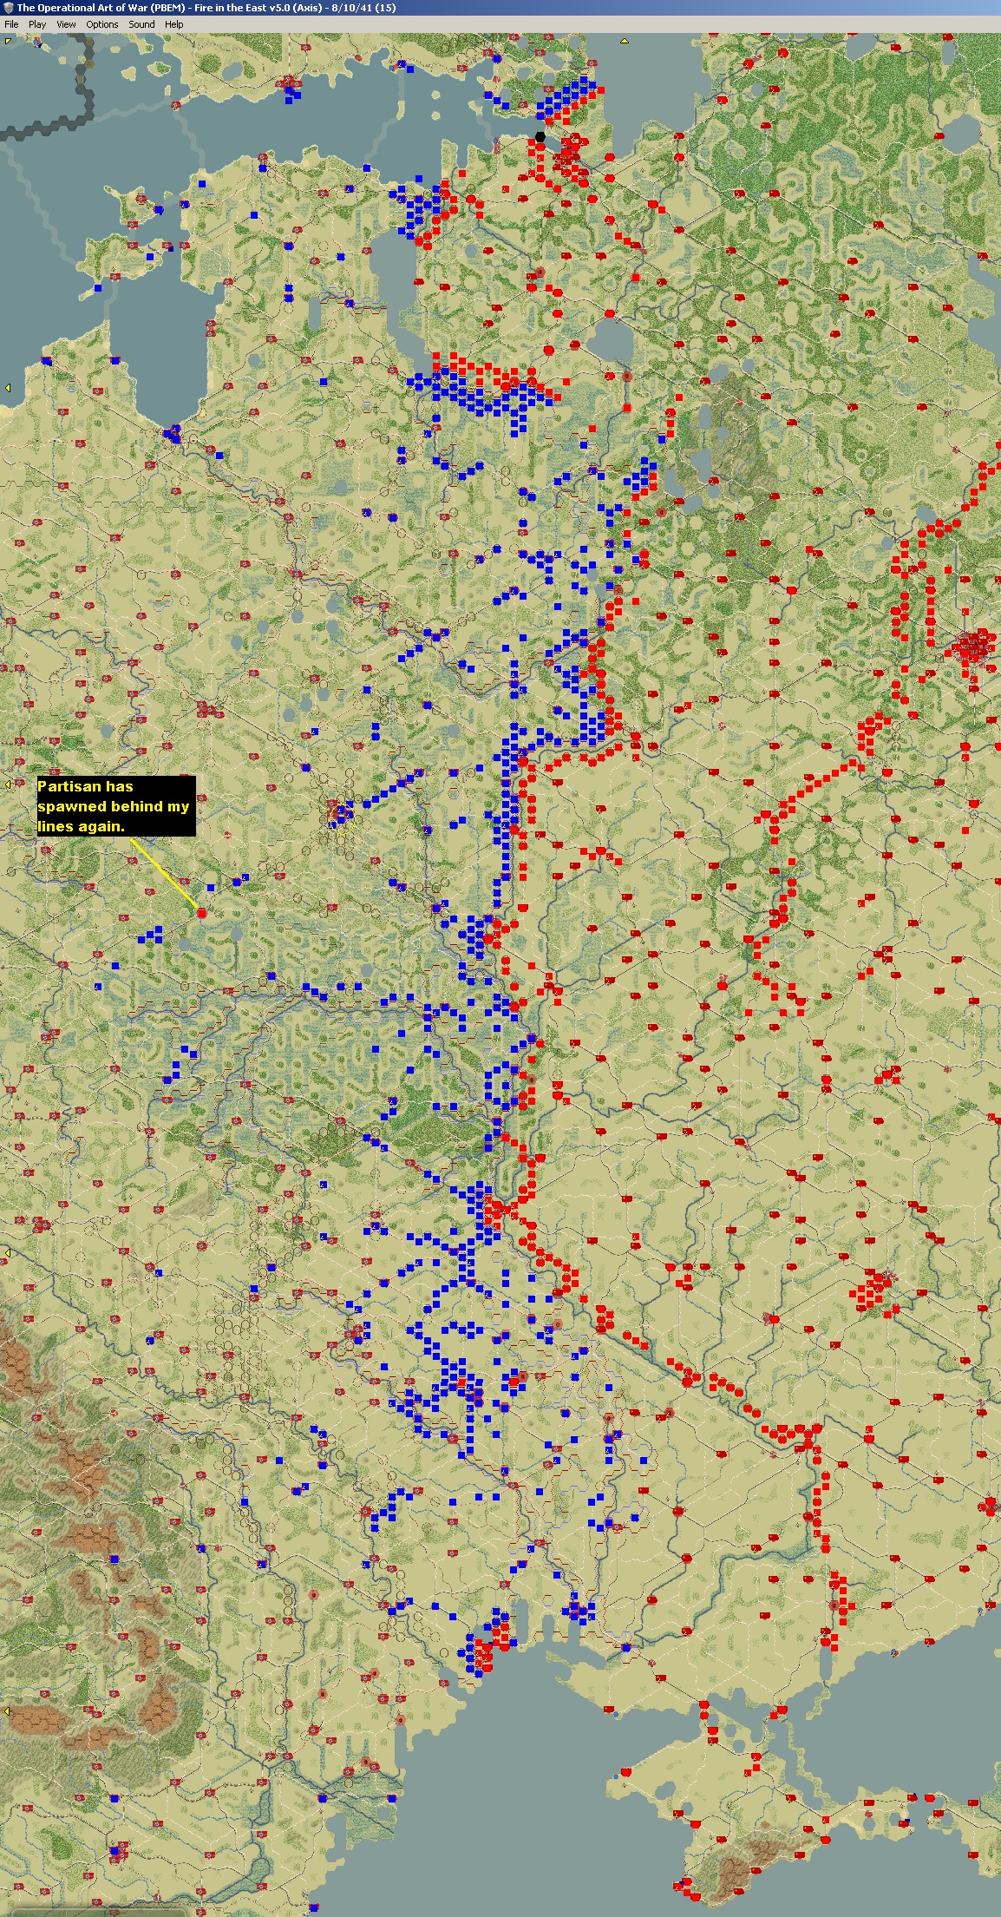The height and width of the screenshot is (1917, 1001).
Task: Open the Options menu
Action: 102,24
